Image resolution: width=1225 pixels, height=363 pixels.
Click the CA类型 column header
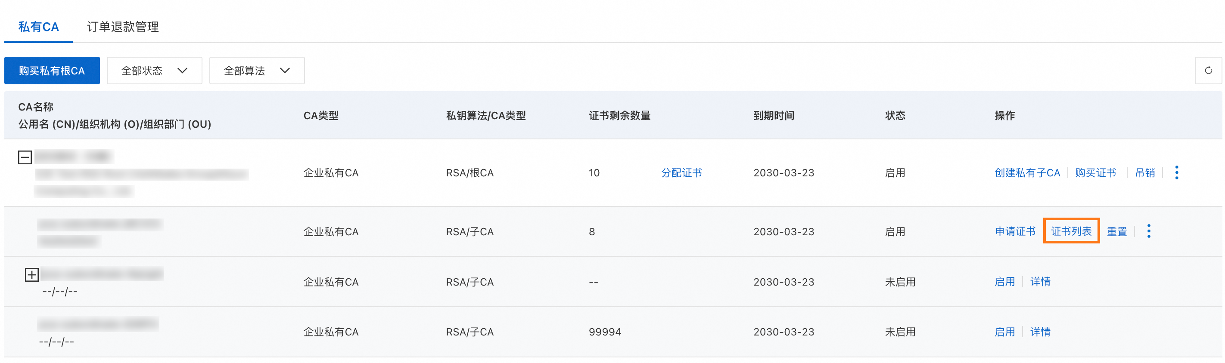coord(321,115)
